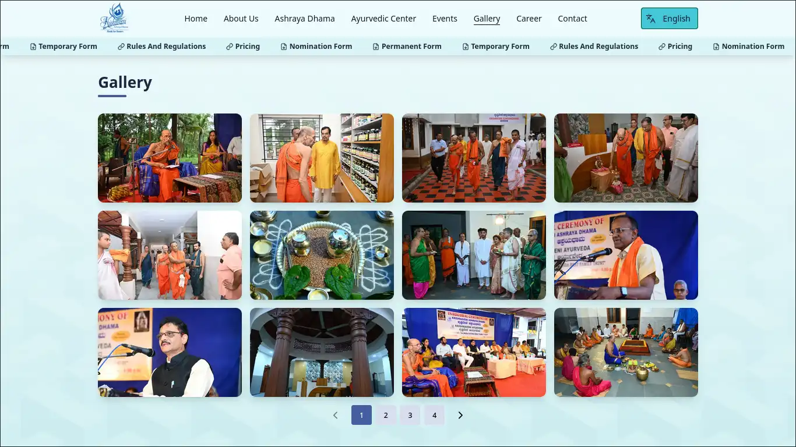
Task: Select Ayurvedic Center in navigation
Action: (383, 19)
